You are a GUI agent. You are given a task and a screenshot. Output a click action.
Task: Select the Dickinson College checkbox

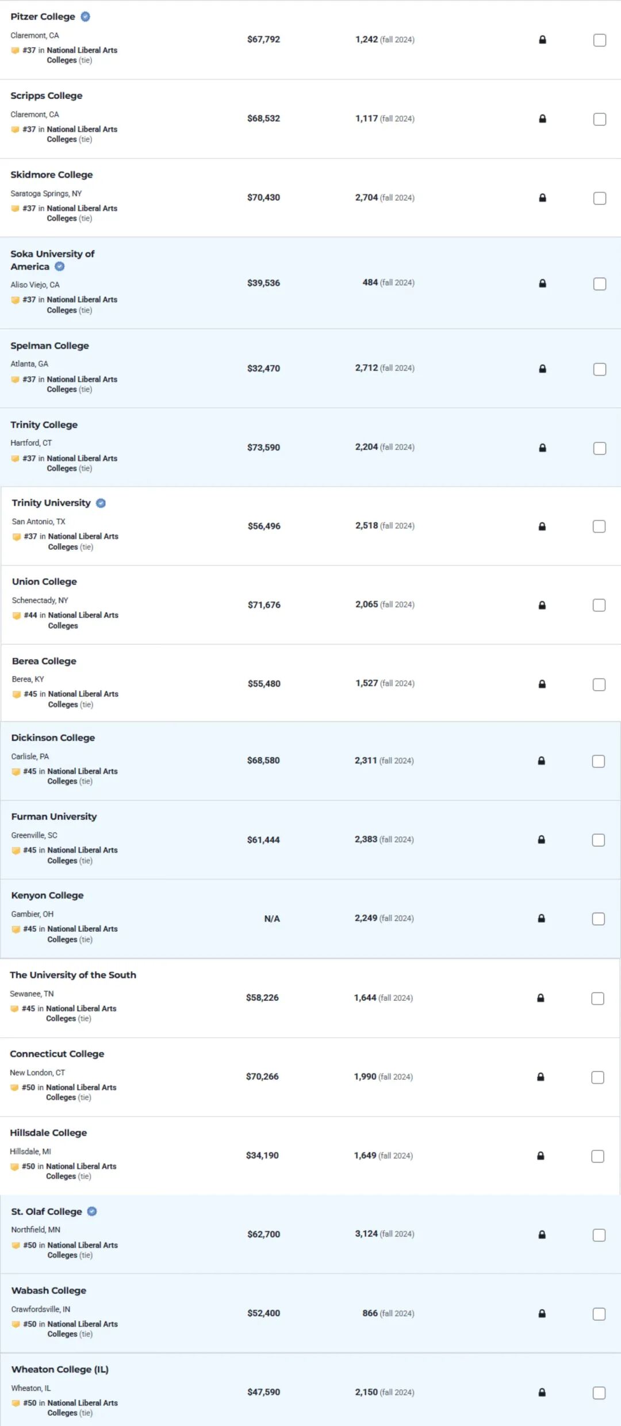[599, 761]
